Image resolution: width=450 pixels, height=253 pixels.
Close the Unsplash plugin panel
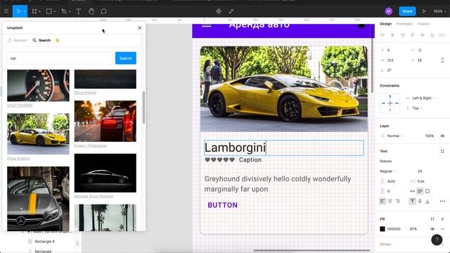(139, 28)
